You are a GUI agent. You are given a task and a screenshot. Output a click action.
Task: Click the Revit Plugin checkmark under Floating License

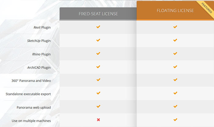click(x=175, y=27)
